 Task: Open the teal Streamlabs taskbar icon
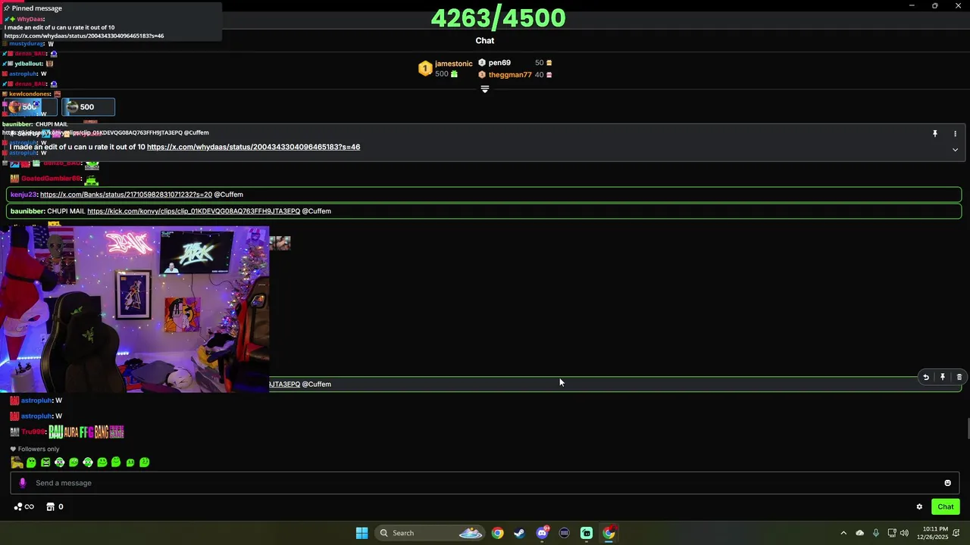[587, 533]
